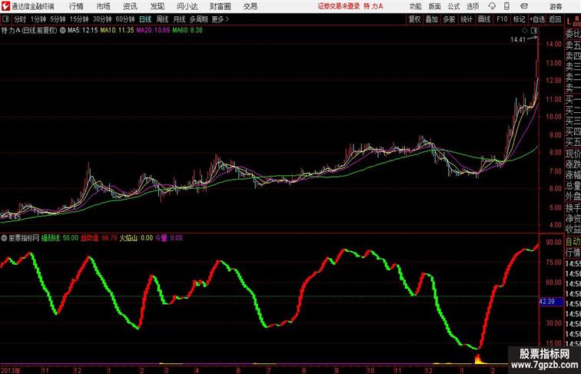Open the 问小达 menu
This screenshot has width=581, height=374.
coord(187,6)
